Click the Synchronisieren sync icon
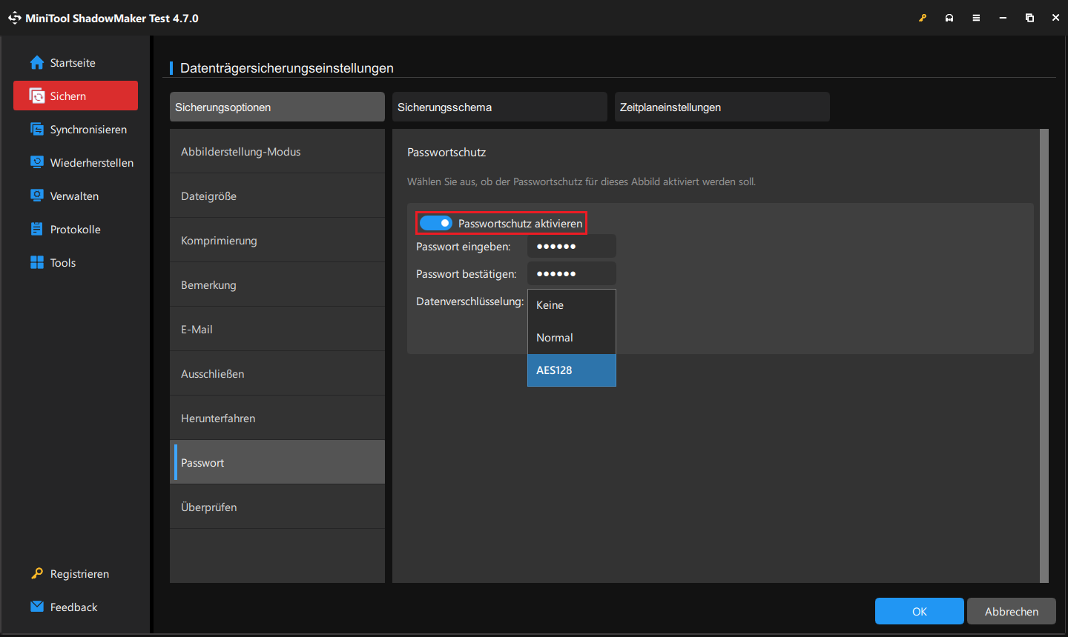Screen dimensions: 1068x637 (x=37, y=129)
